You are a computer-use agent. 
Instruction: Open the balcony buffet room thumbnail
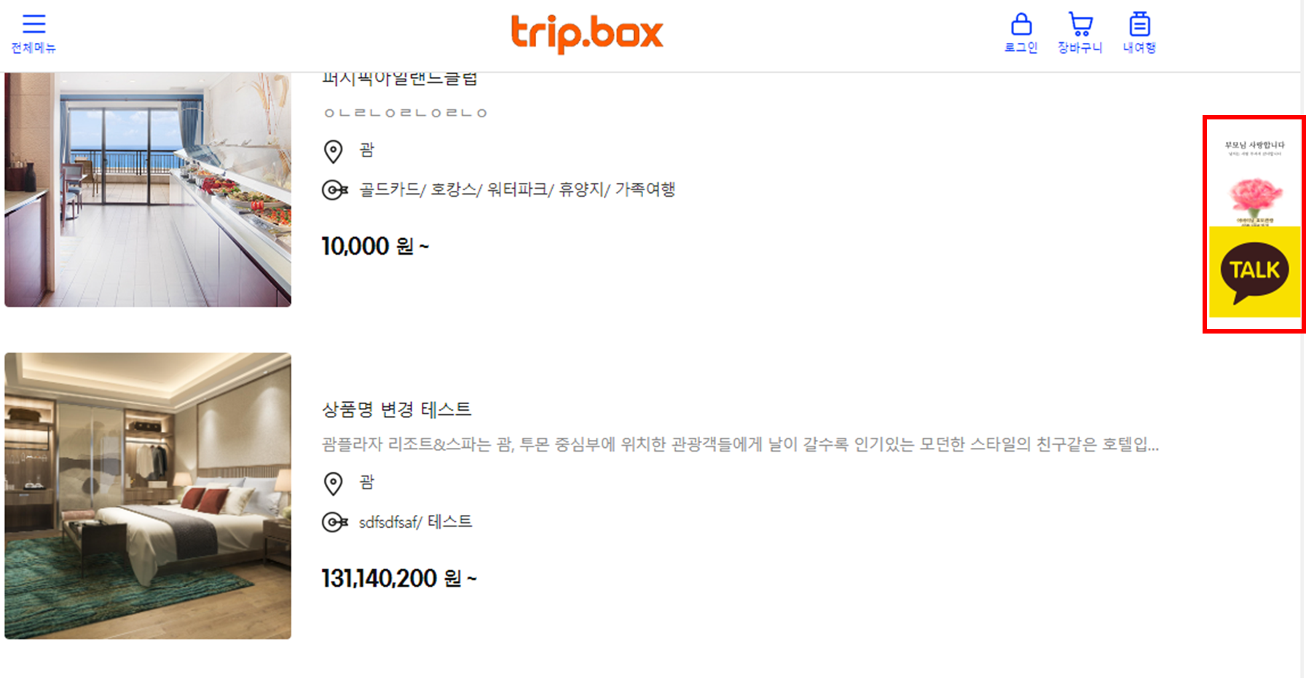pos(148,189)
